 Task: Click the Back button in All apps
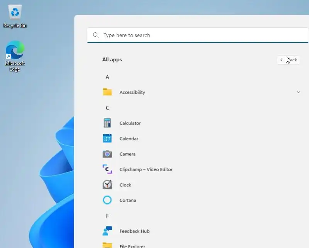(289, 60)
